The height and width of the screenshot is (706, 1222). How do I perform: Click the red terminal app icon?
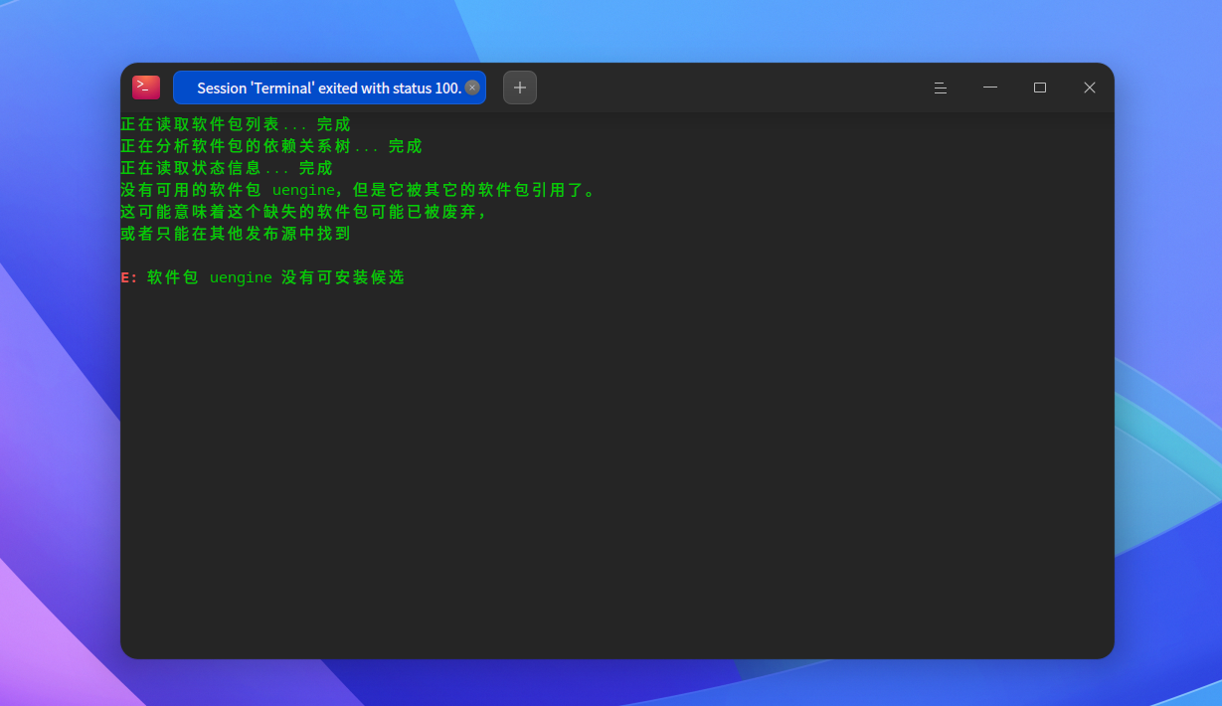[146, 88]
